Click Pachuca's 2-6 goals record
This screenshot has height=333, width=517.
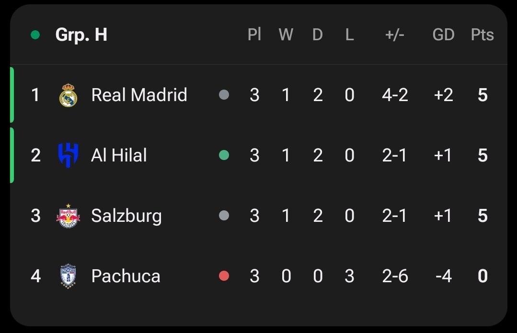click(x=395, y=276)
